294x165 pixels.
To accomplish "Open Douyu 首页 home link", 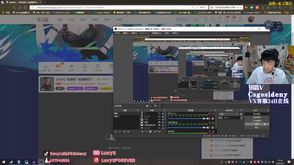I will (x=60, y=19).
